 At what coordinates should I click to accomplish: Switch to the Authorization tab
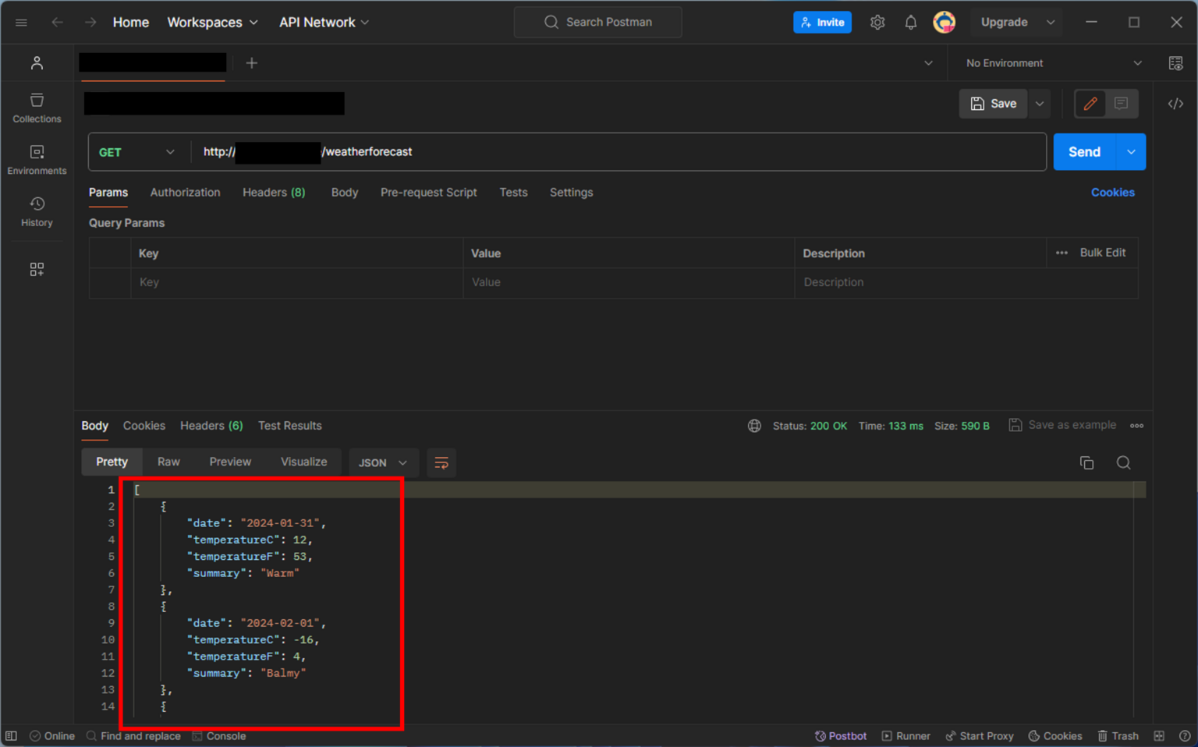pyautogui.click(x=185, y=193)
